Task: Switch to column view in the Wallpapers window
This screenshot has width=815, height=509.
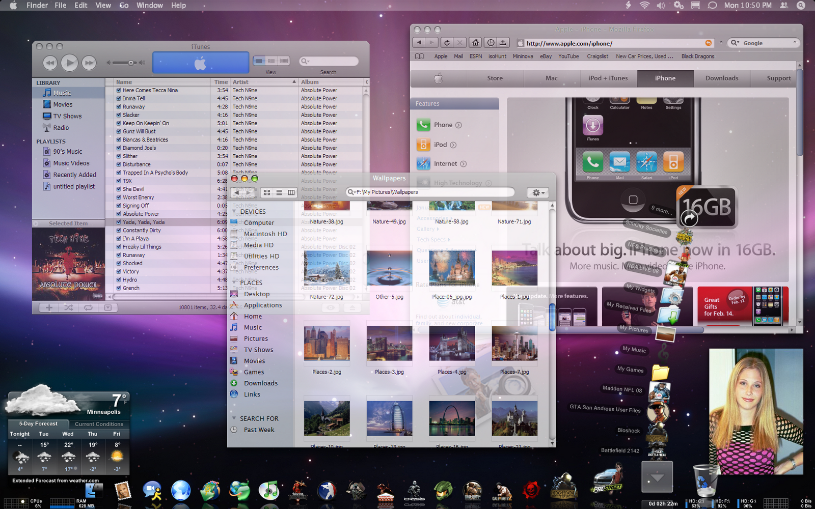Action: [291, 192]
